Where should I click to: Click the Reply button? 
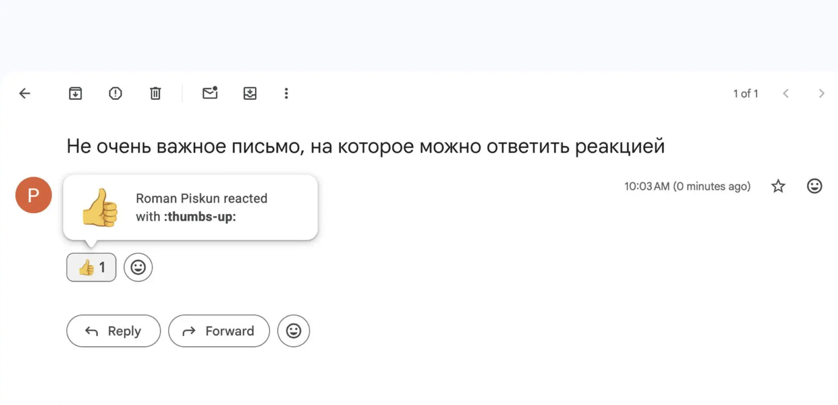113,331
